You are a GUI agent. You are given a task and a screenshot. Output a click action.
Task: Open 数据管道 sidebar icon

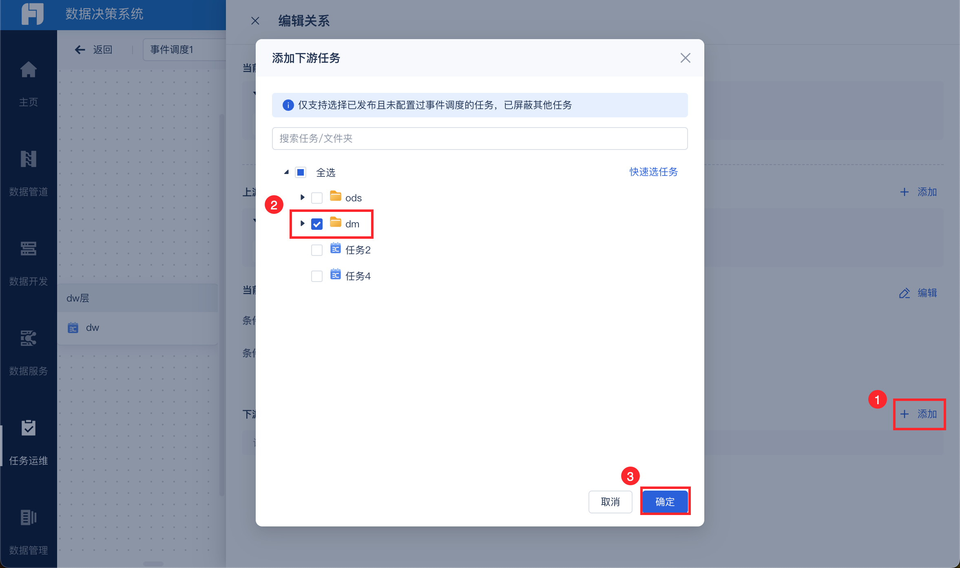point(28,159)
